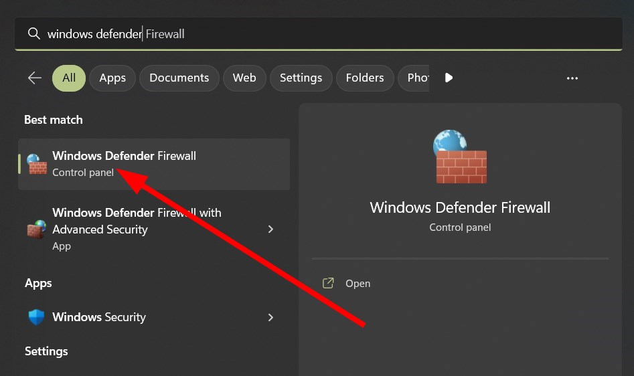Switch to the Photos filter tab
The height and width of the screenshot is (376, 634).
[414, 78]
